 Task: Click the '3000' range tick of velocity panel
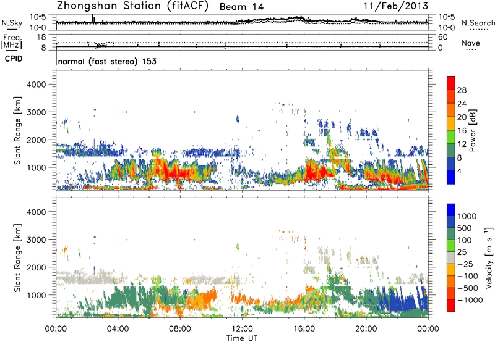36,240
